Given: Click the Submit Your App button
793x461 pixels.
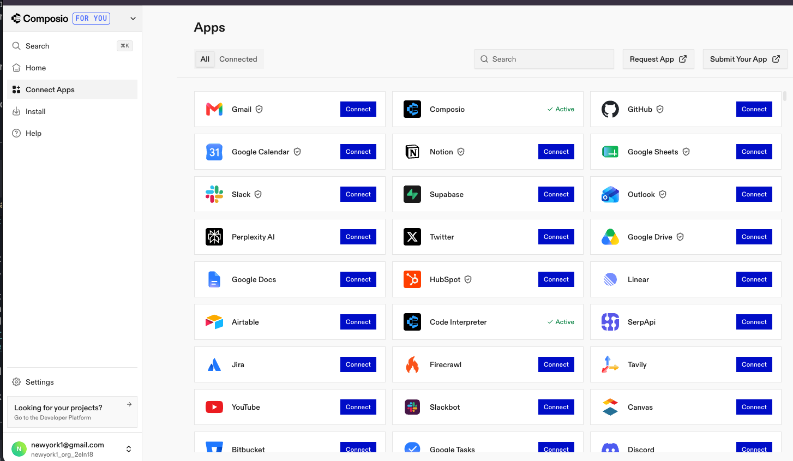Looking at the screenshot, I should [745, 59].
